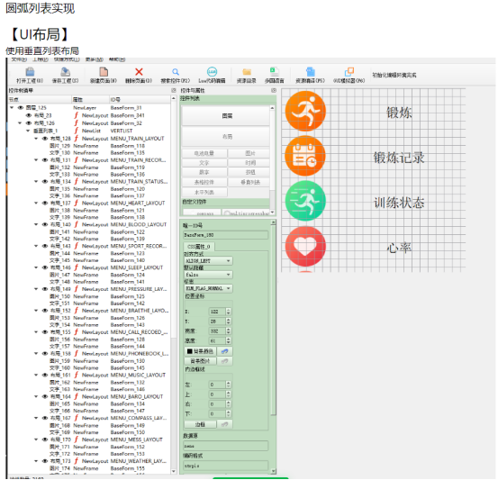This screenshot has width=498, height=480.
Task: Open the 资源目录 resource folder icon
Action: pyautogui.click(x=247, y=72)
